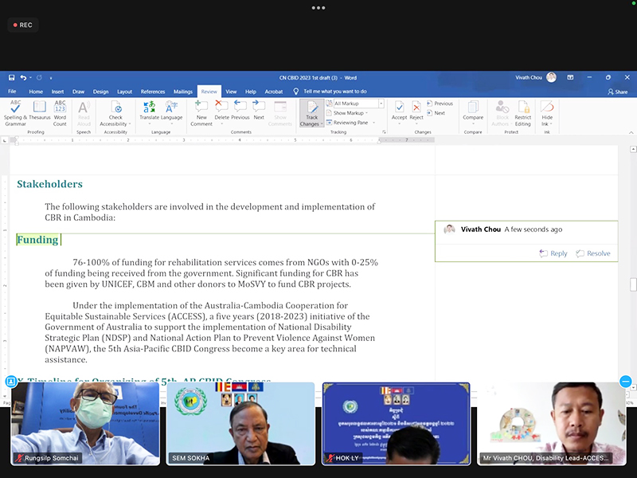Click the Funding heading
The width and height of the screenshot is (637, 478).
click(x=37, y=240)
